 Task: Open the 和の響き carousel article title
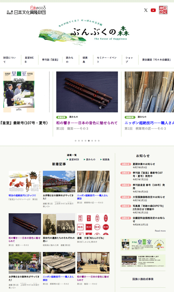(87, 123)
